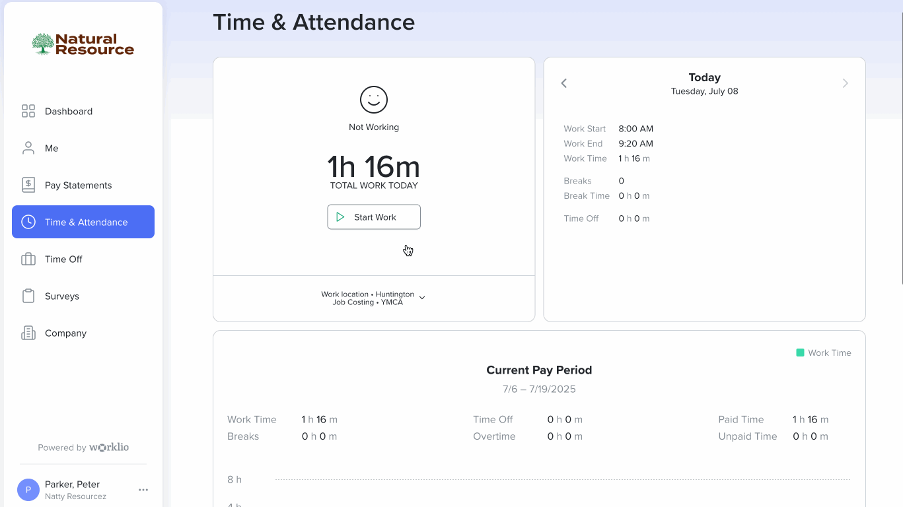
Task: Click the cursor icon below Start Work
Action: tap(408, 250)
